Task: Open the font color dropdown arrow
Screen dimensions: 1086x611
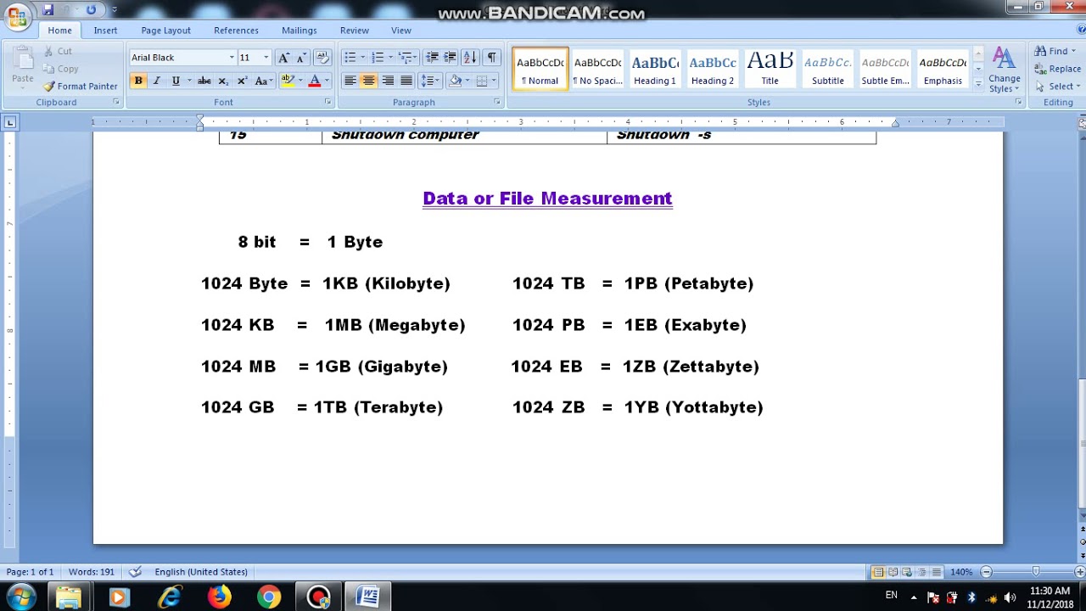Action: click(326, 81)
